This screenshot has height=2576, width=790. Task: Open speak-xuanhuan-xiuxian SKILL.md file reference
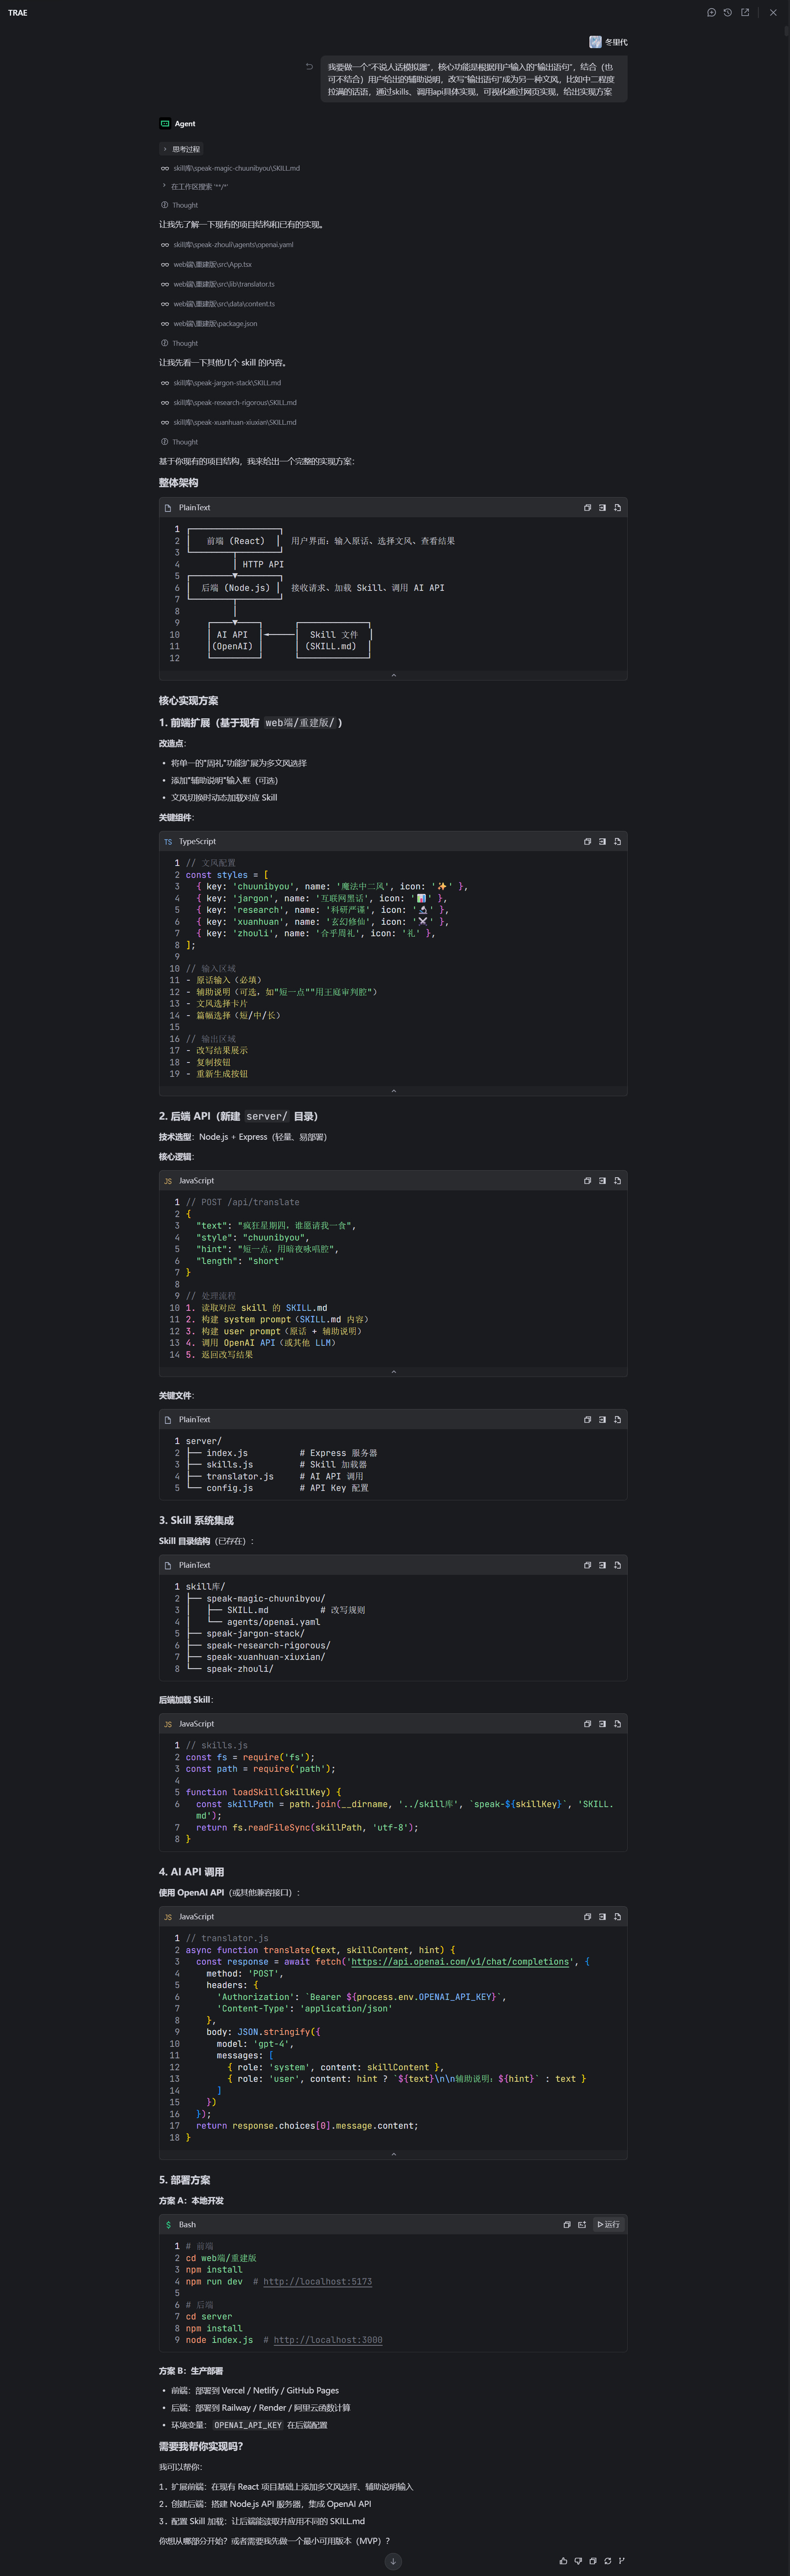point(229,422)
